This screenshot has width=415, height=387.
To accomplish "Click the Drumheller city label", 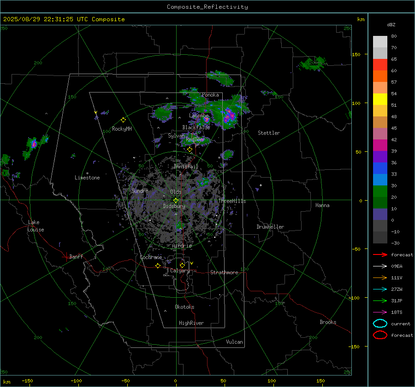I will coord(270,227).
